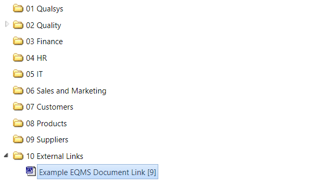This screenshot has height=187, width=328.
Task: Click the 03 Finance folder icon
Action: coord(18,42)
